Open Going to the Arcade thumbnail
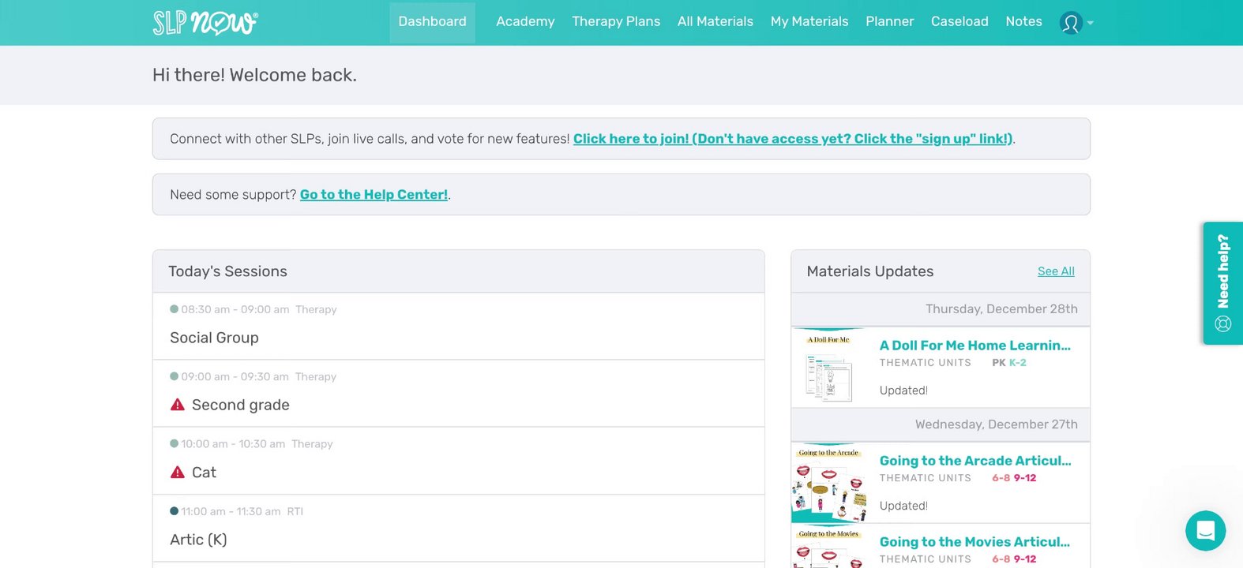The width and height of the screenshot is (1243, 568). (829, 483)
